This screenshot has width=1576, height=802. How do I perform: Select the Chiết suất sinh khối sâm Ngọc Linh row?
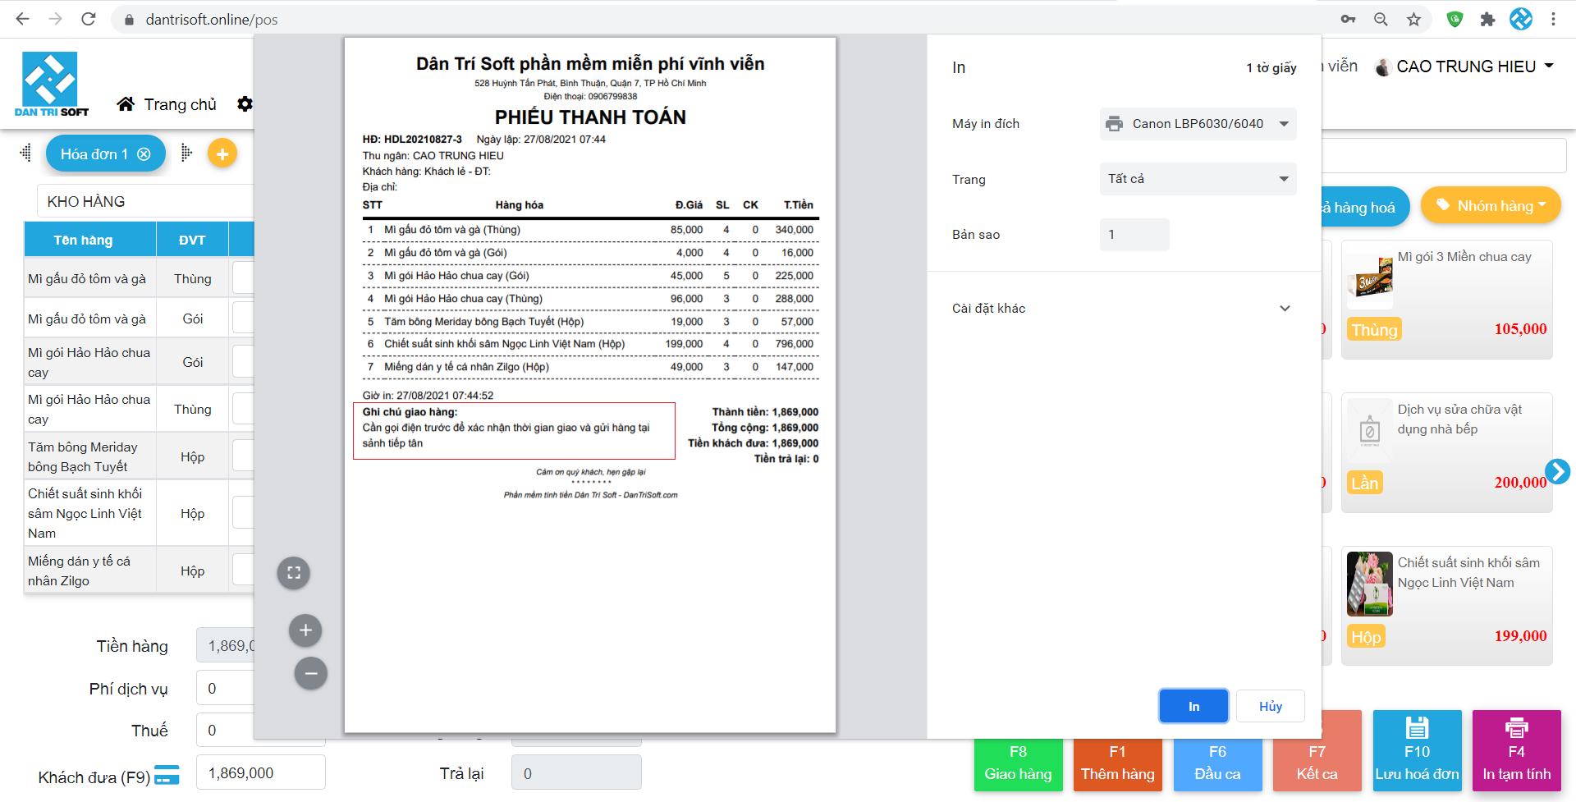(x=139, y=513)
